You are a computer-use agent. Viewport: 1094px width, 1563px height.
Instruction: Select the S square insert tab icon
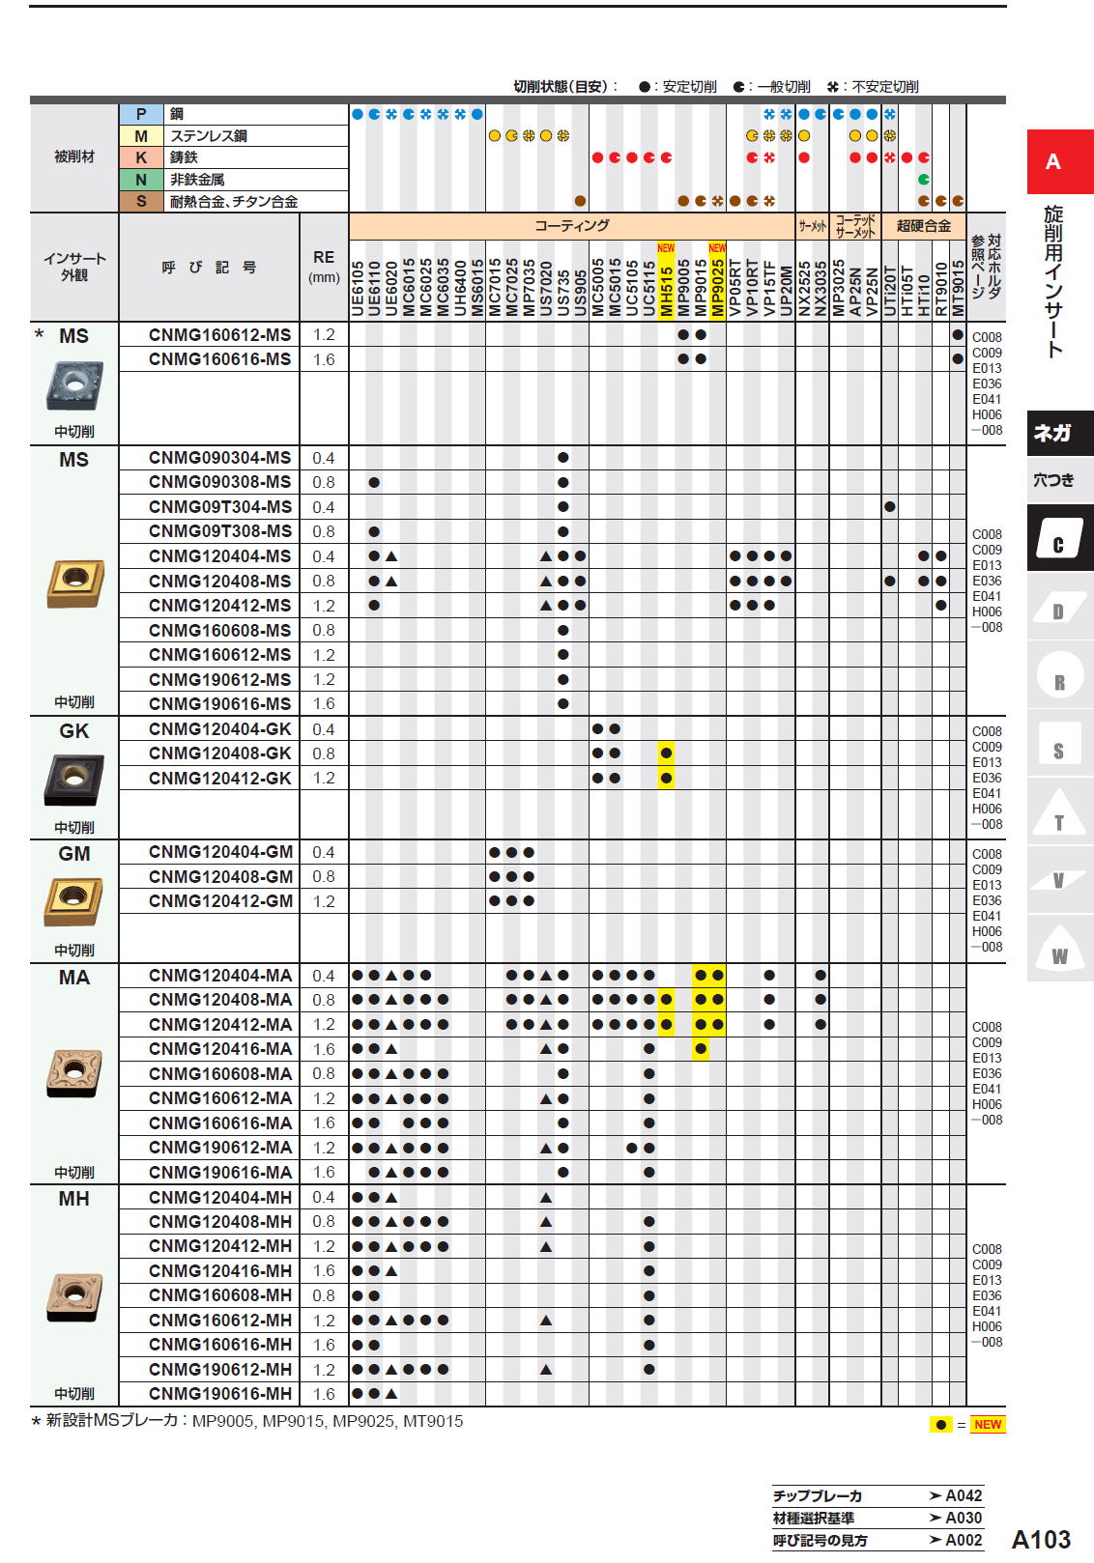[1059, 745]
